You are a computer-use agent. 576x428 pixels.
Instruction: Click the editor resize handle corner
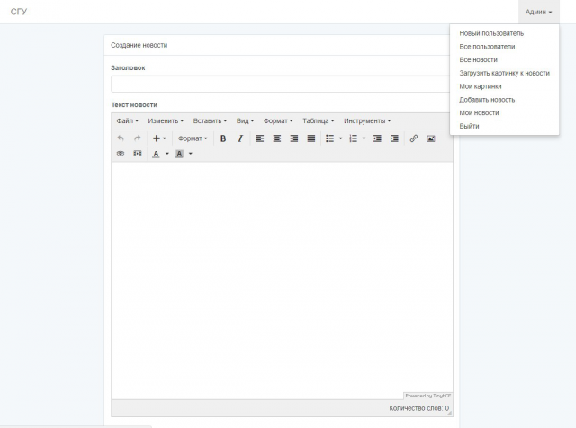[449, 413]
